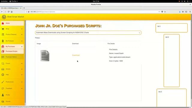
Task: Reload the page in Firefox
Action: (x=8, y=12)
